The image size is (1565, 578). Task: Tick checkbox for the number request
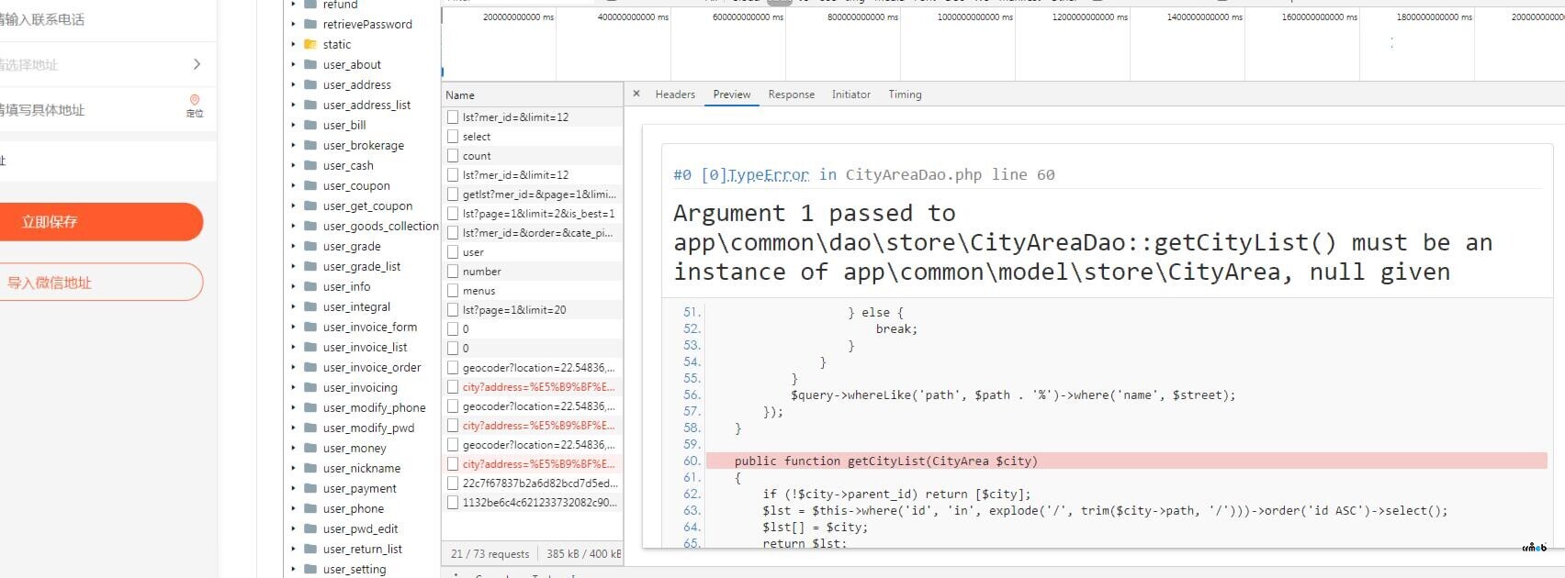coord(453,272)
